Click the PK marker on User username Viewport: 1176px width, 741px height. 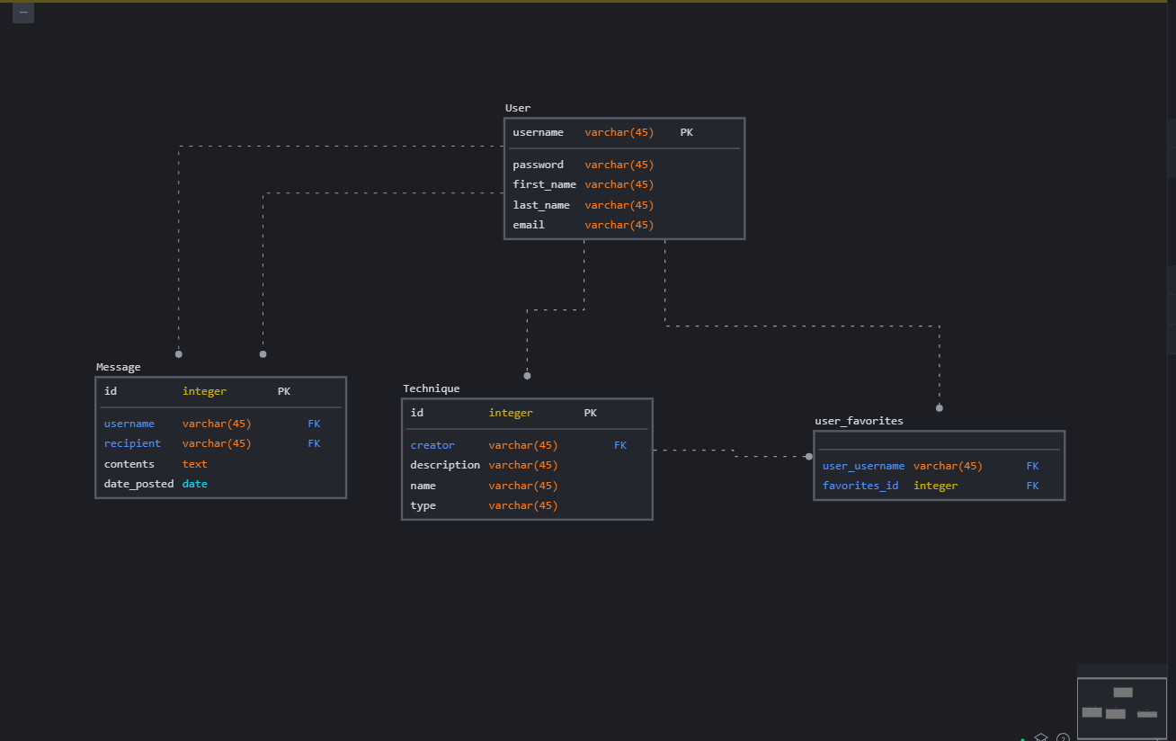pos(686,132)
